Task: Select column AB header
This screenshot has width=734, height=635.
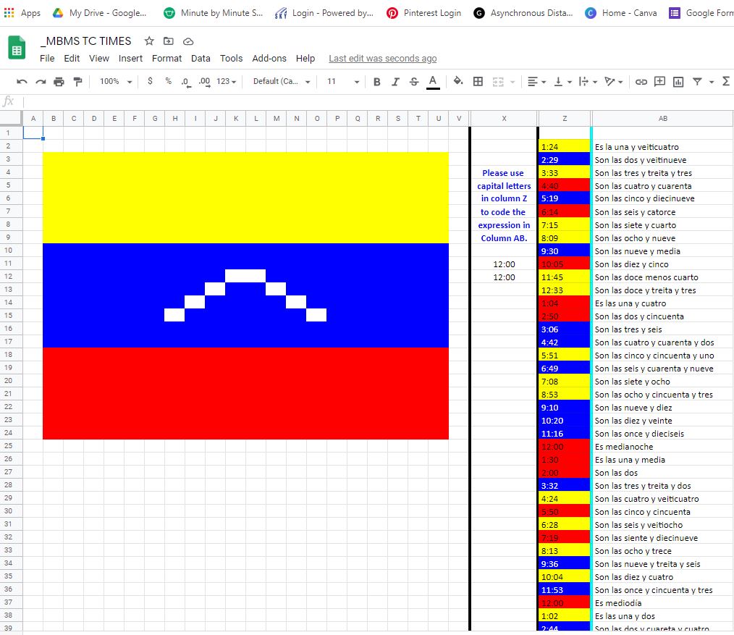Action: coord(663,119)
